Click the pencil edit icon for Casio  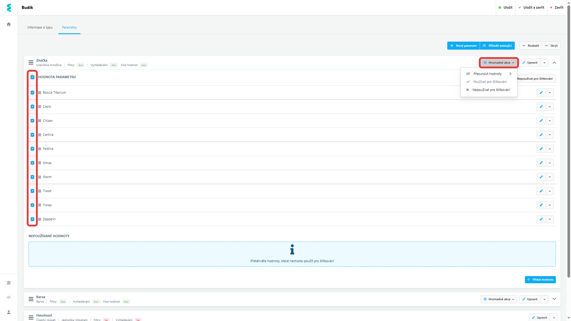pos(541,107)
